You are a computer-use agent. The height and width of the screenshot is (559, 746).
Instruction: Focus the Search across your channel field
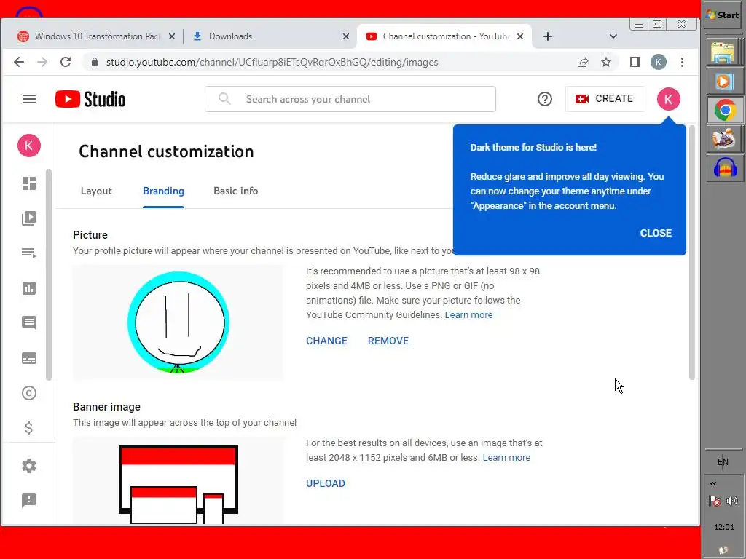click(350, 99)
